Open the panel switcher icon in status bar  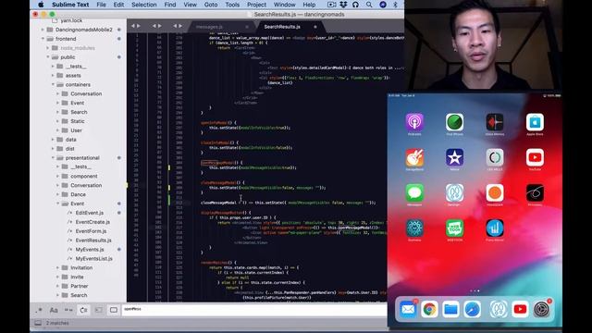click(x=38, y=323)
